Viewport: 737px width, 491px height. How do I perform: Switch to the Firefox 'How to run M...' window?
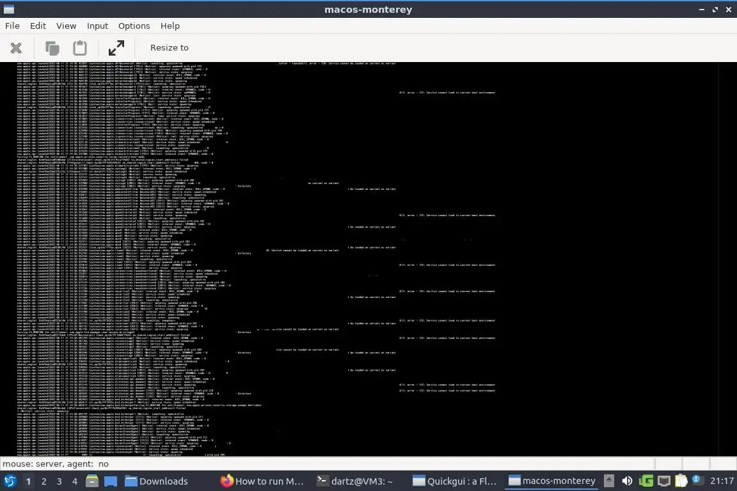click(262, 481)
